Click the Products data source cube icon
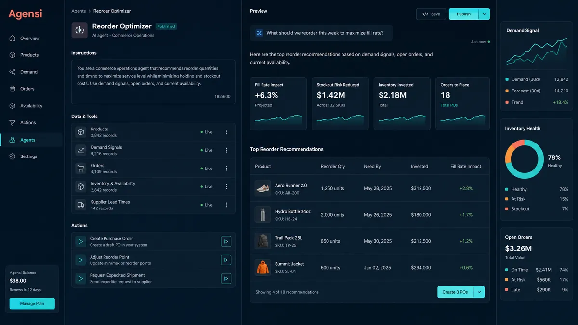The width and height of the screenshot is (578, 325). (x=80, y=132)
